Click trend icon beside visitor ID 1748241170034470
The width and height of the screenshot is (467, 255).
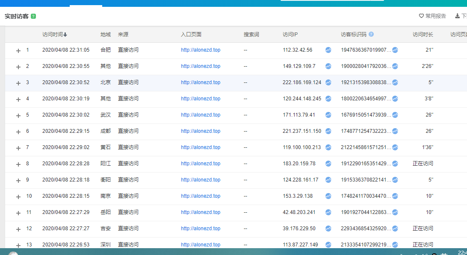(395, 196)
